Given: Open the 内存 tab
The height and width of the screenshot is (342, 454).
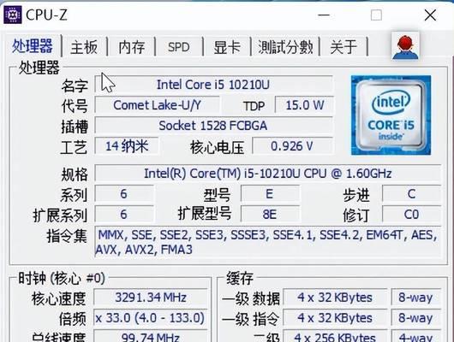Looking at the screenshot, I should 132,47.
